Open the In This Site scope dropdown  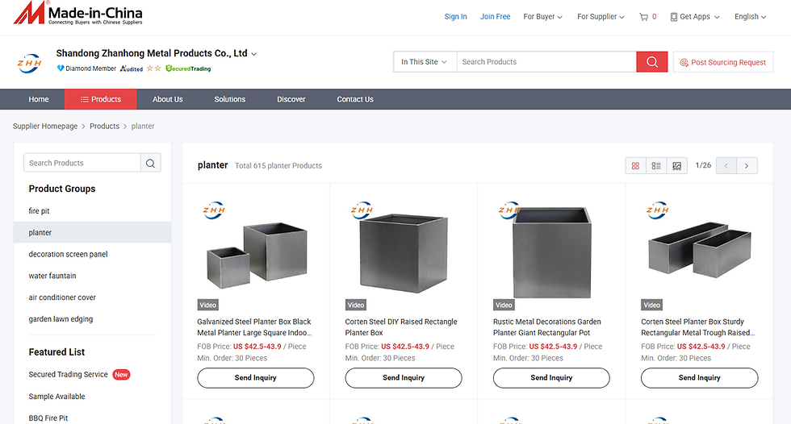coord(425,62)
